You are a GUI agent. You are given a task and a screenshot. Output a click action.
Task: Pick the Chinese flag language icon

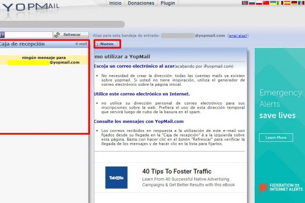266,3
